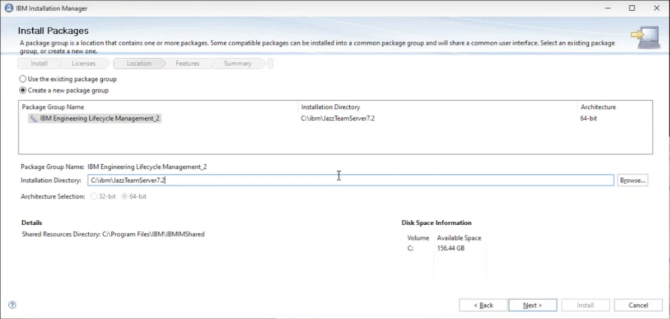
Task: Proceed with the Next button
Action: pyautogui.click(x=533, y=305)
